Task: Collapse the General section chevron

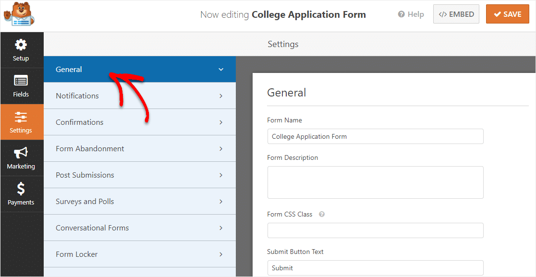Action: [221, 69]
